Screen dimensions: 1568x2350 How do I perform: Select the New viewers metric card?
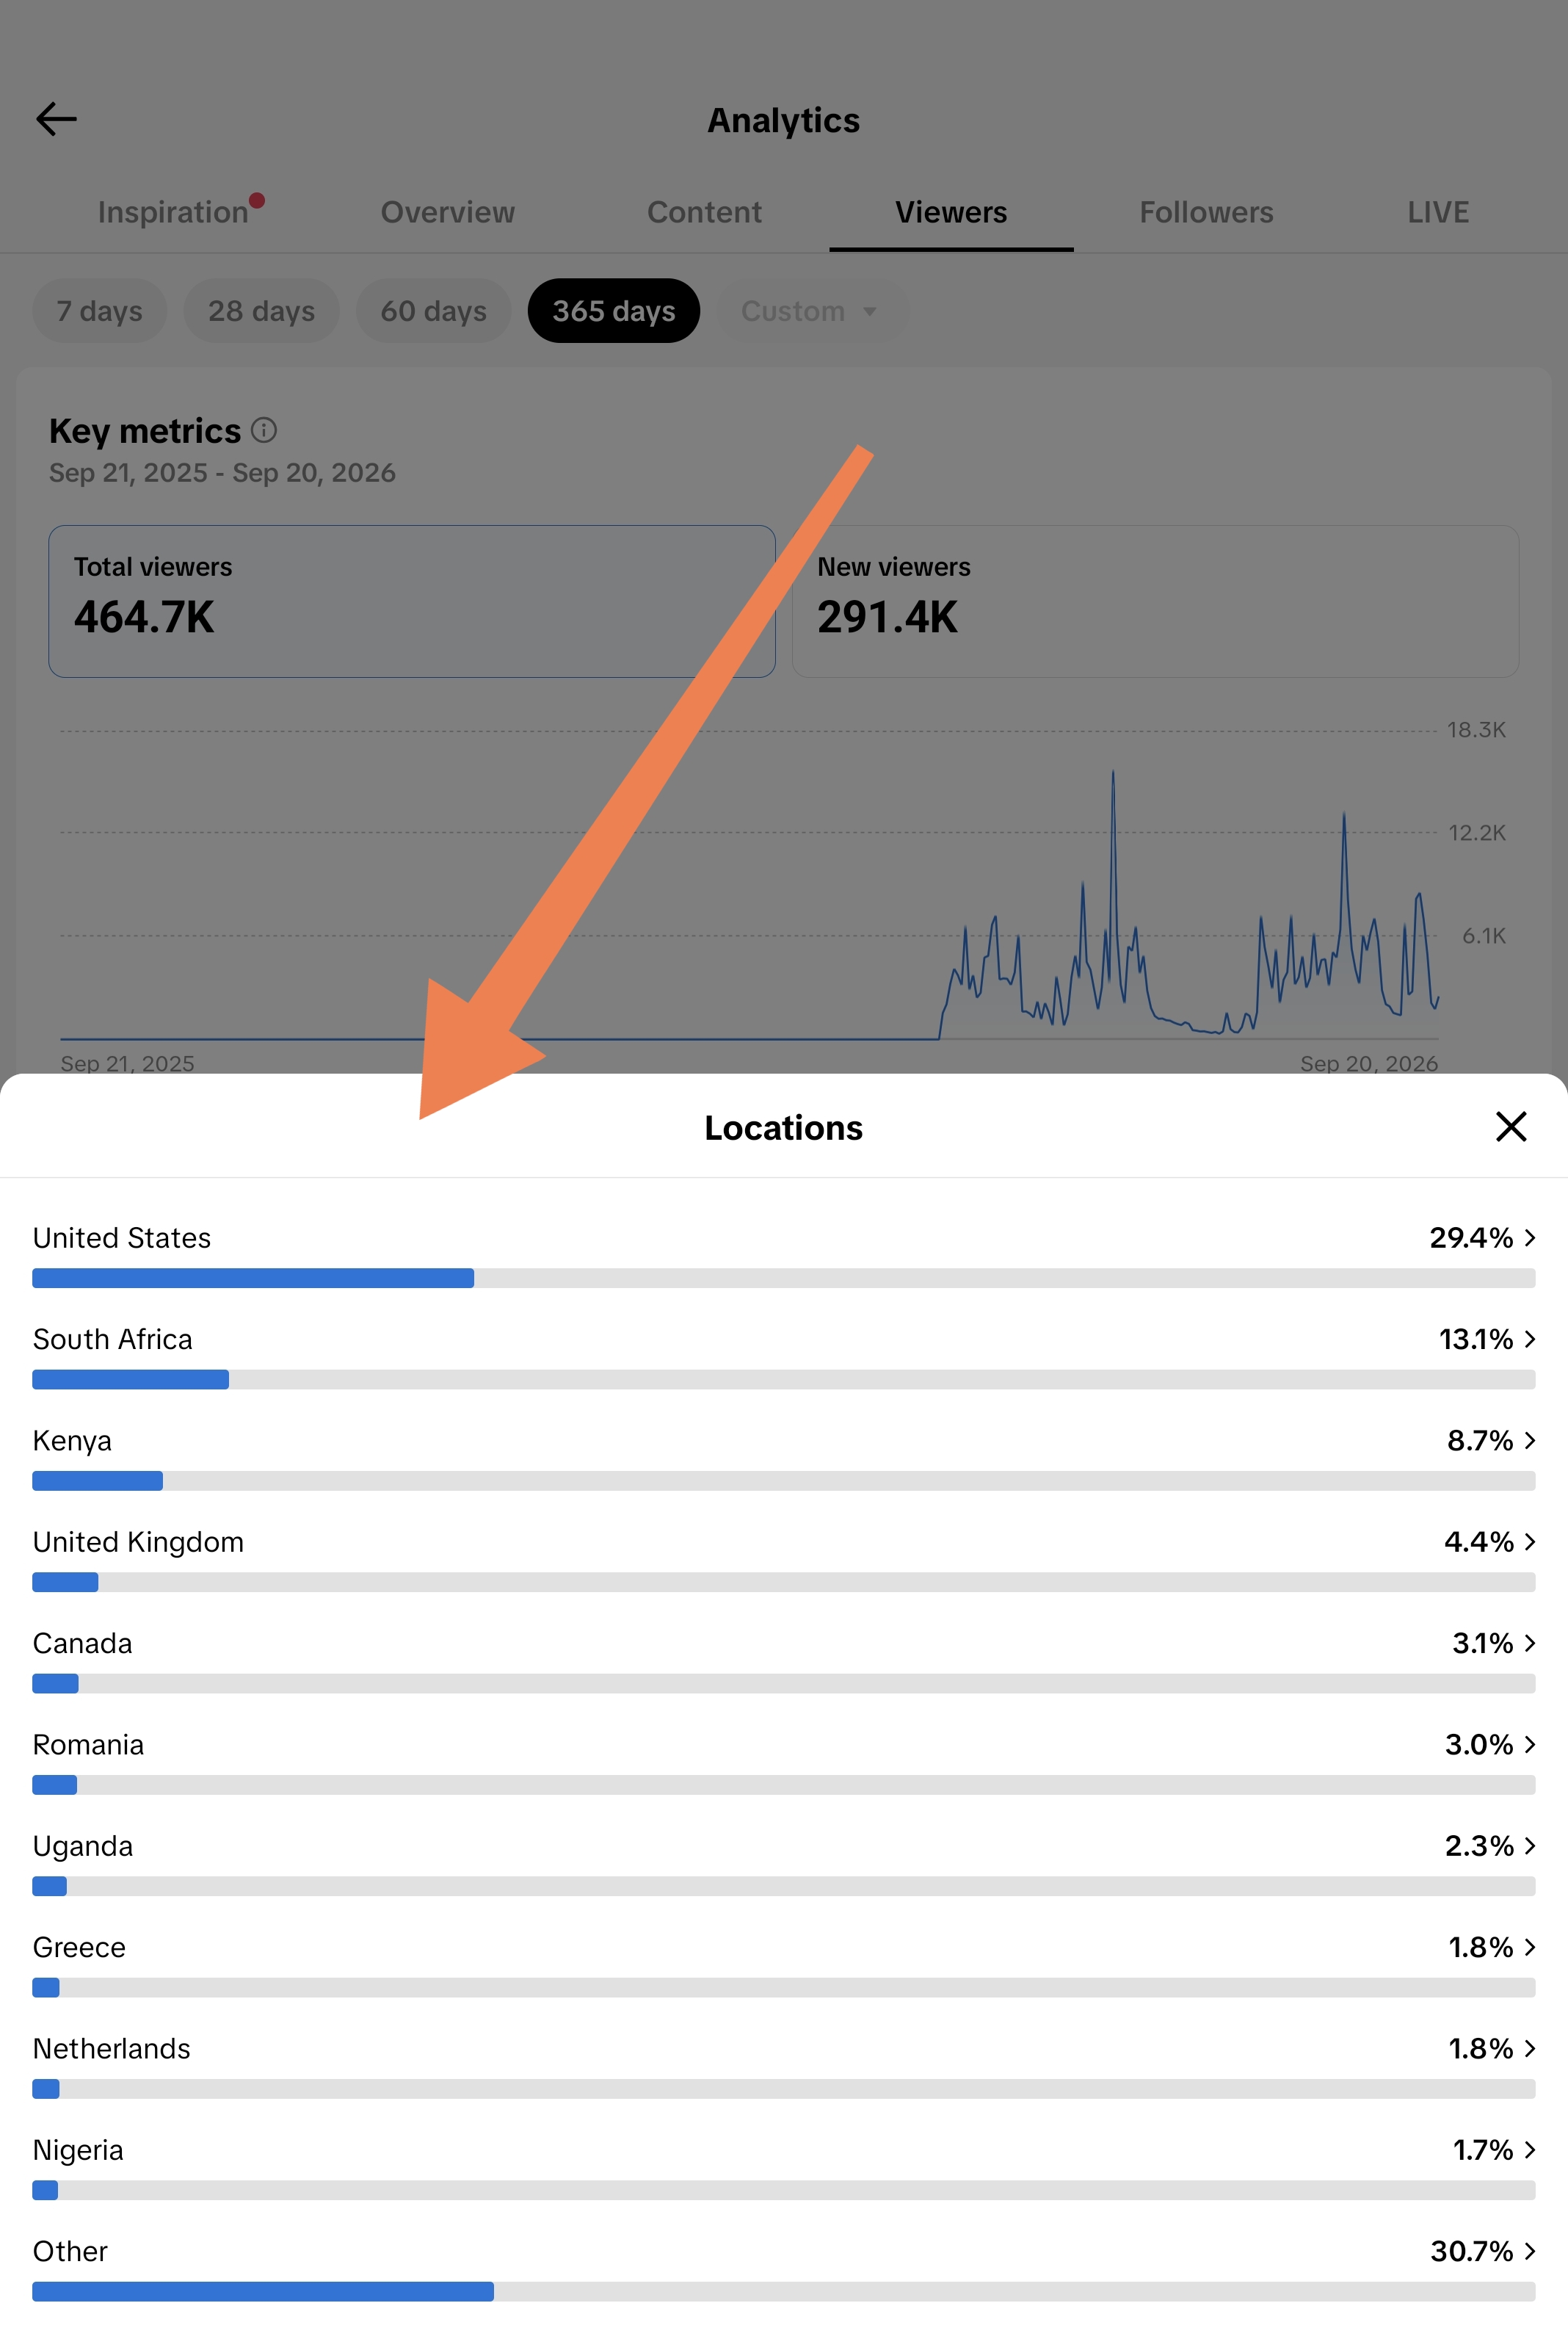tap(1155, 601)
